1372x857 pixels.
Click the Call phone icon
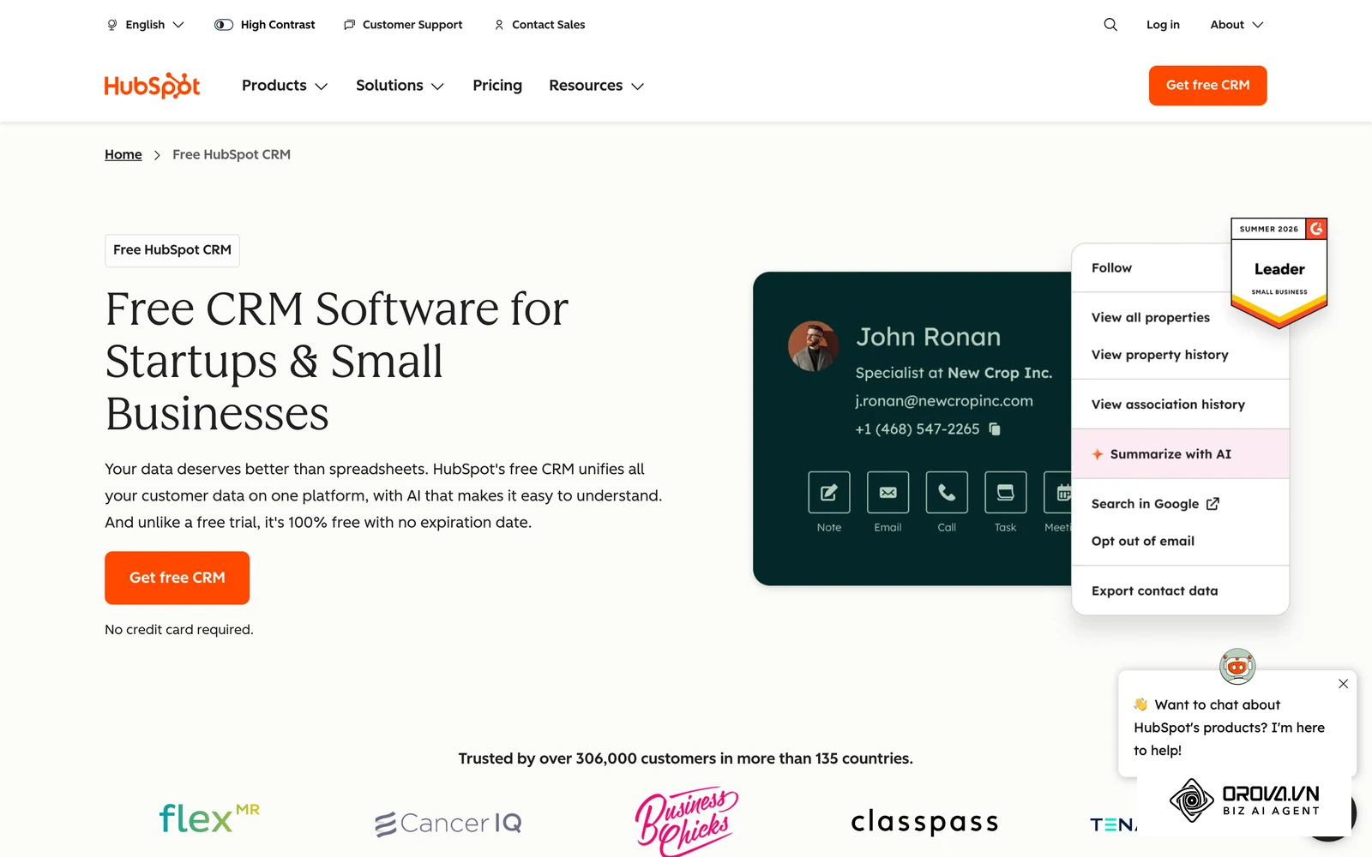[947, 492]
